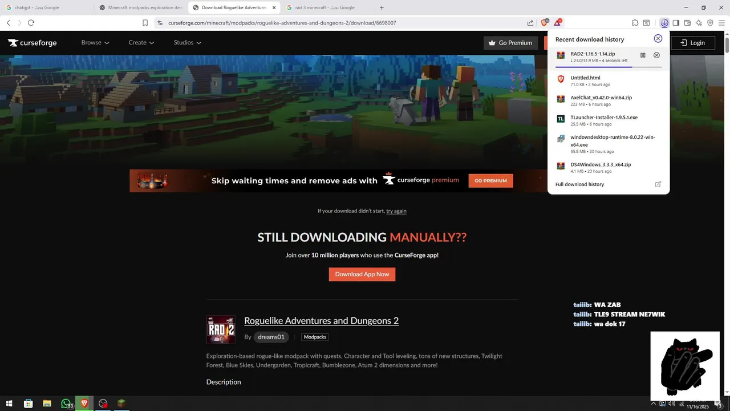
Task: Click the RAD2 download progress bar
Action: tap(609, 67)
